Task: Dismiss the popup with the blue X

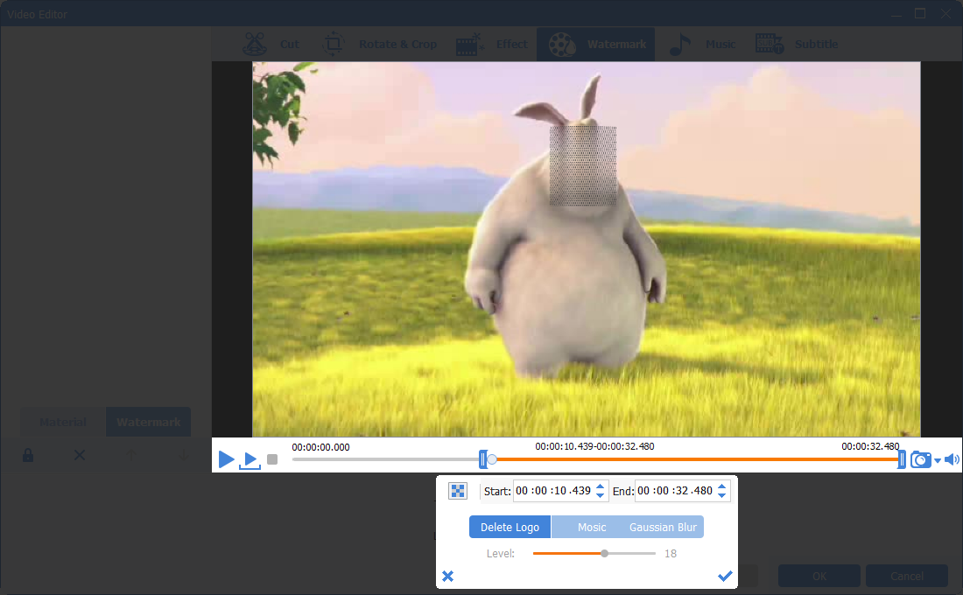Action: click(447, 576)
